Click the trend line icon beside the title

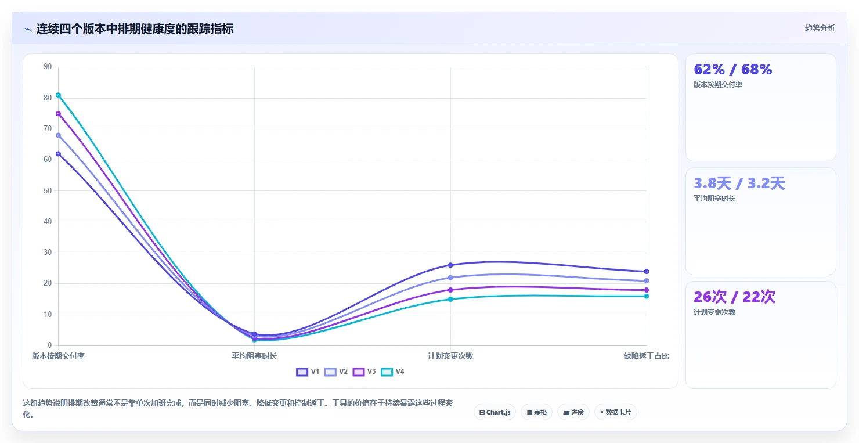(x=27, y=29)
